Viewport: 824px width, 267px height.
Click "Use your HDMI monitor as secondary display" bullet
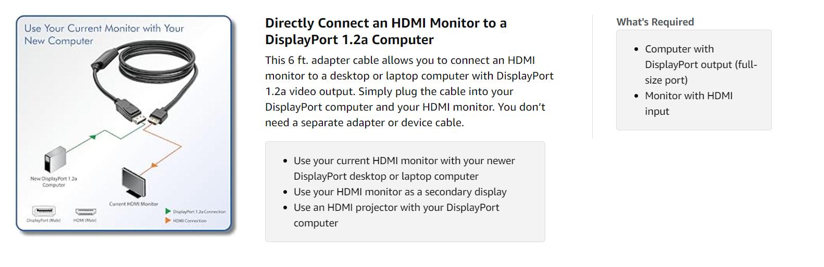[399, 192]
